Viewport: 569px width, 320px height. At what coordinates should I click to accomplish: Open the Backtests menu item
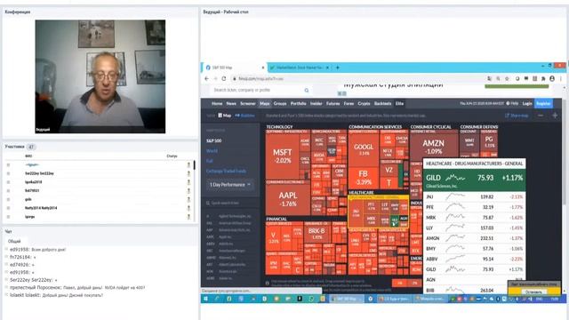click(383, 103)
